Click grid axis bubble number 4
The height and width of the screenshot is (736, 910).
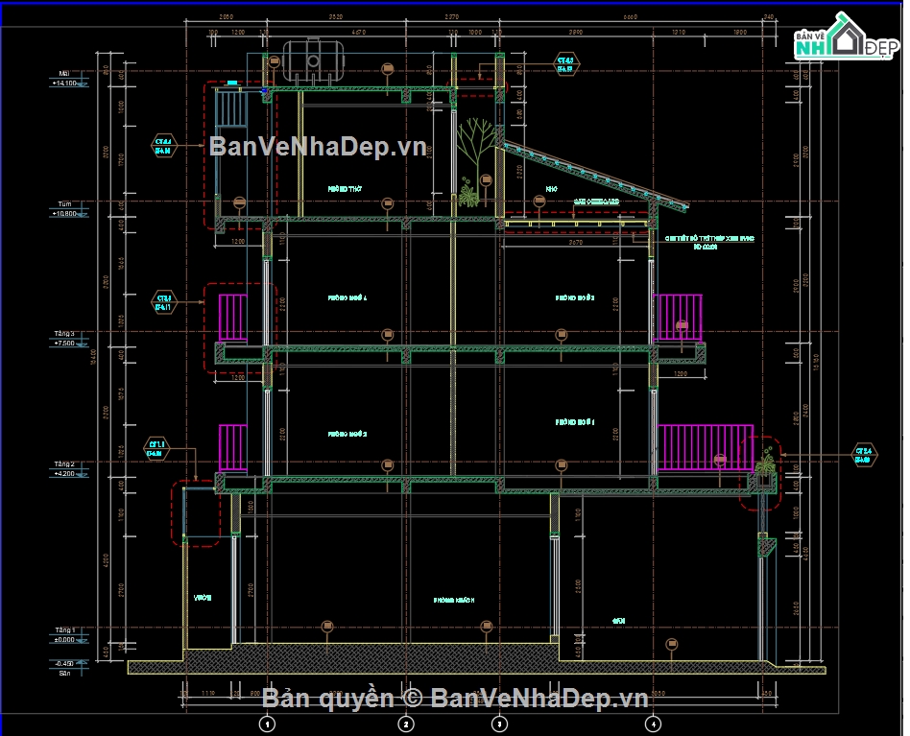tap(653, 723)
